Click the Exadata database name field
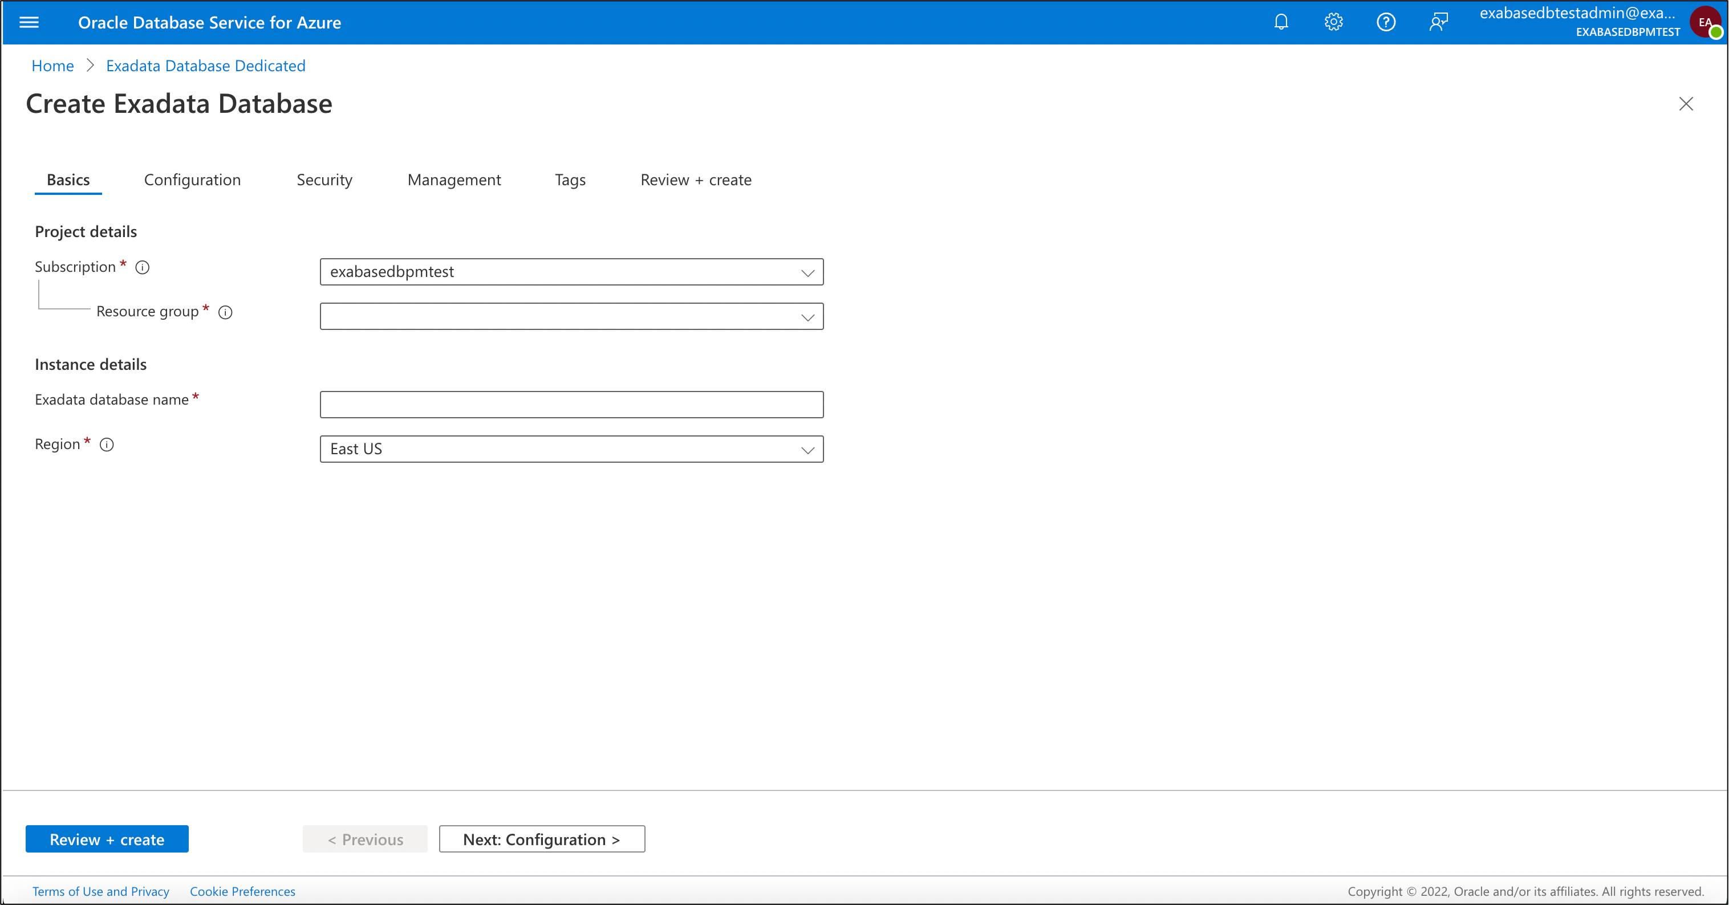The width and height of the screenshot is (1729, 905). click(571, 404)
